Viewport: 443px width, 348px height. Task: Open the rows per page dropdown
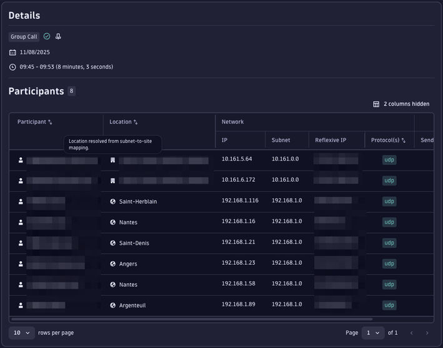tap(22, 333)
